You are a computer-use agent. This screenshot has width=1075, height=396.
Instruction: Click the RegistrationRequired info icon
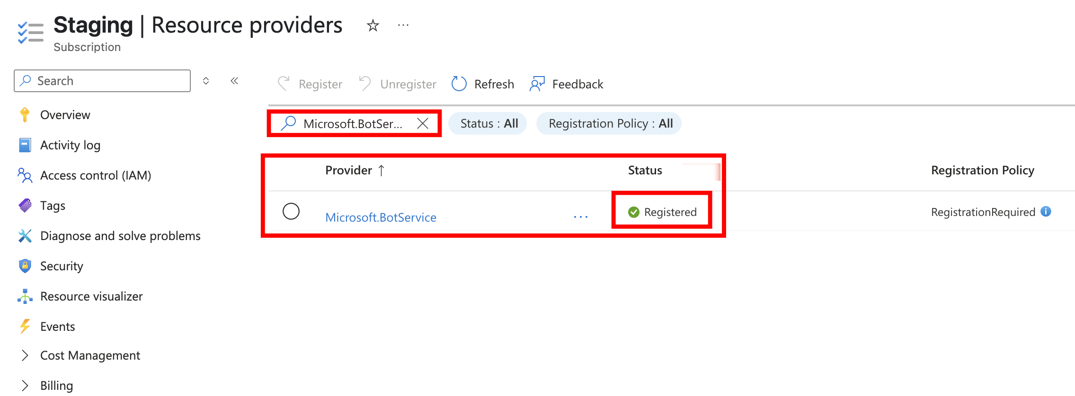(x=1046, y=211)
